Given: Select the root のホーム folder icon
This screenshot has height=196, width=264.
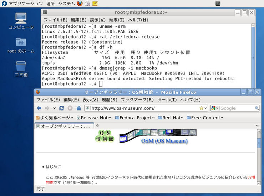Looking at the screenshot, I should point(21,45).
